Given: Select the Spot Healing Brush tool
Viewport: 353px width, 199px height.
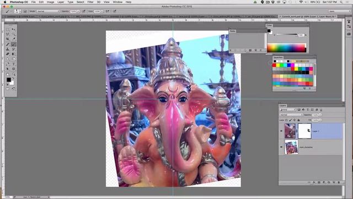Looking at the screenshot, I should click(x=8, y=44).
